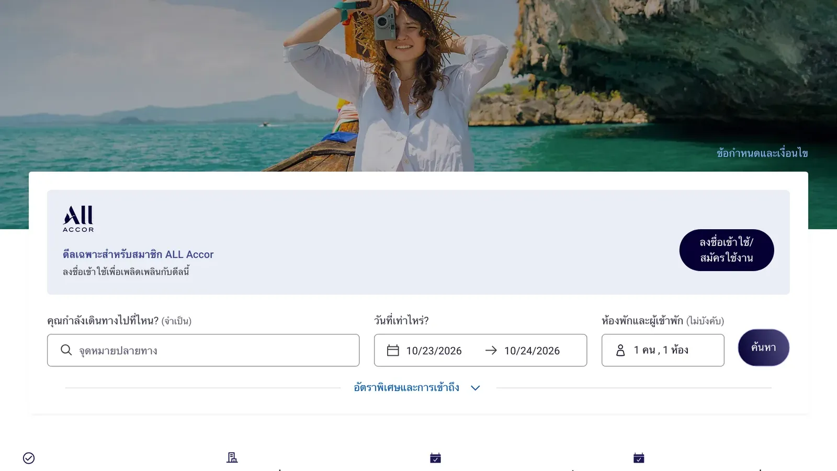Click the จุดหมายปลายทาง destination input
The image size is (837, 471).
pos(203,350)
